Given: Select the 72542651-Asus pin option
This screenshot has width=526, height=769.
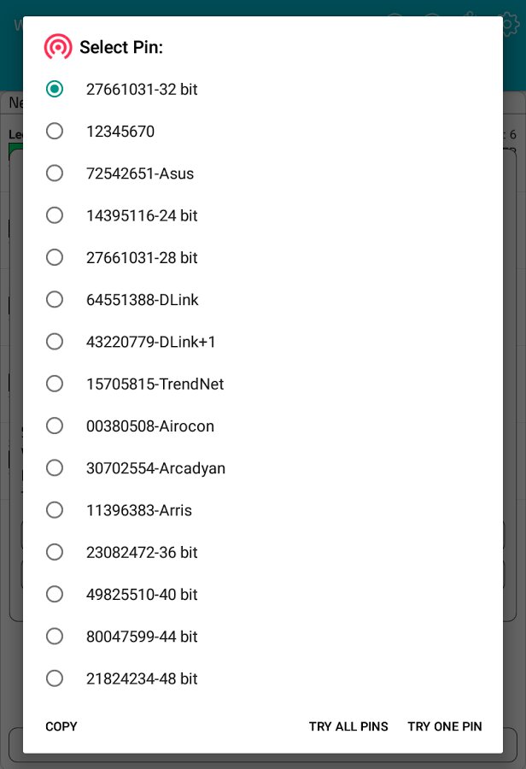Looking at the screenshot, I should [55, 173].
